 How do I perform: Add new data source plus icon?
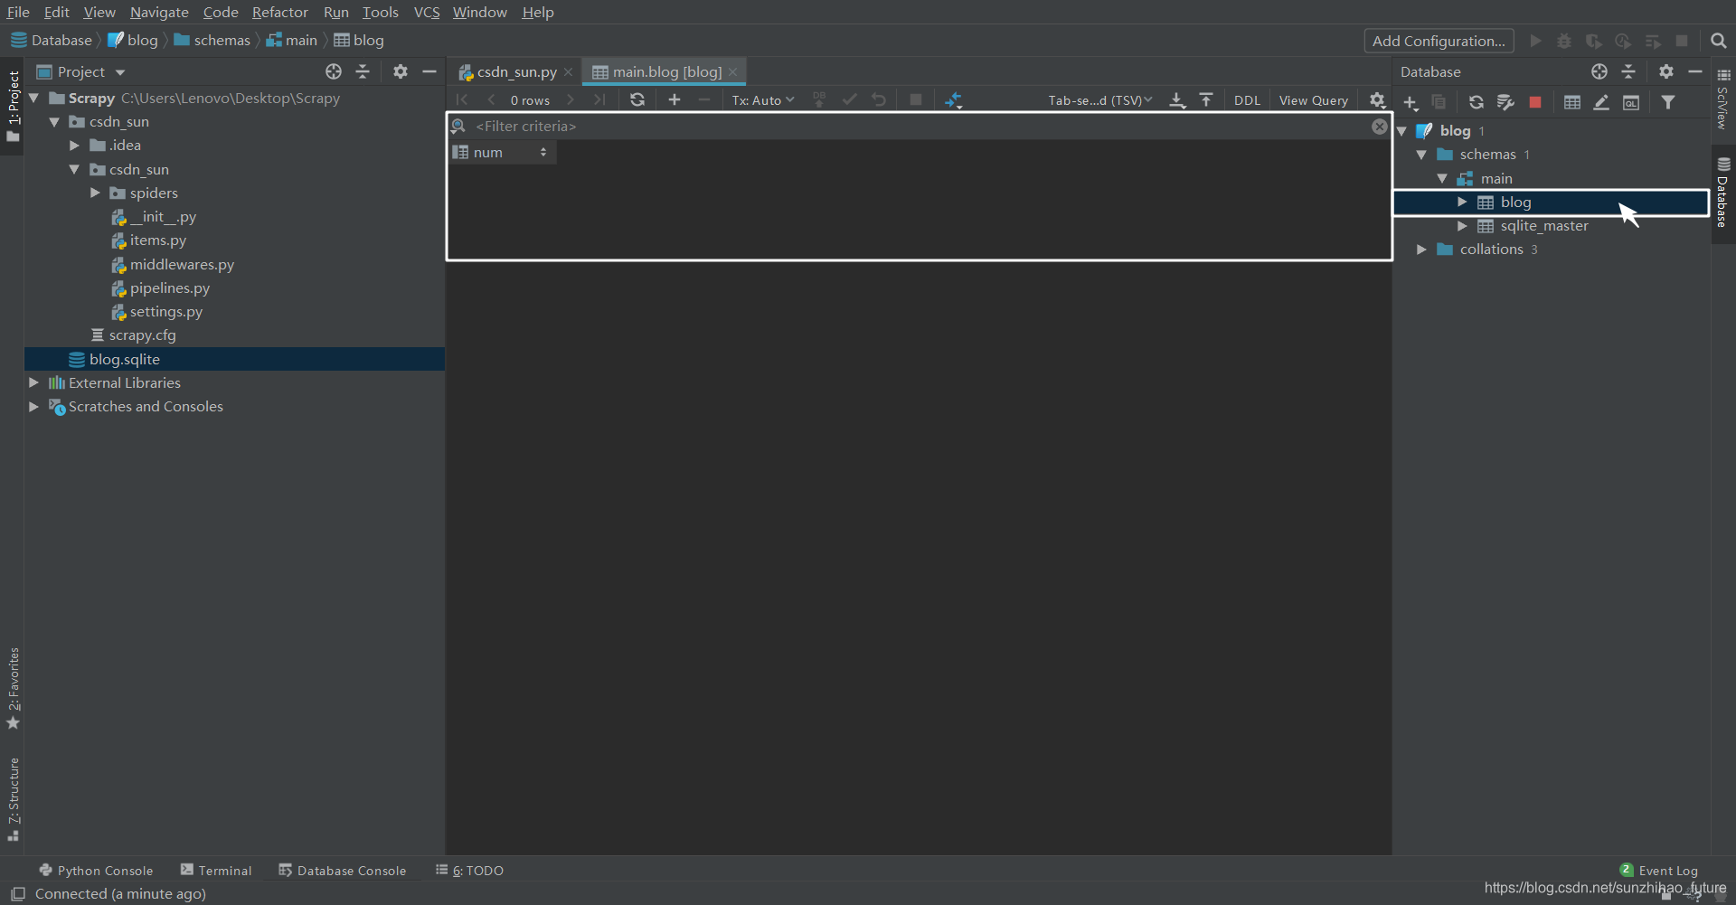(x=1410, y=103)
